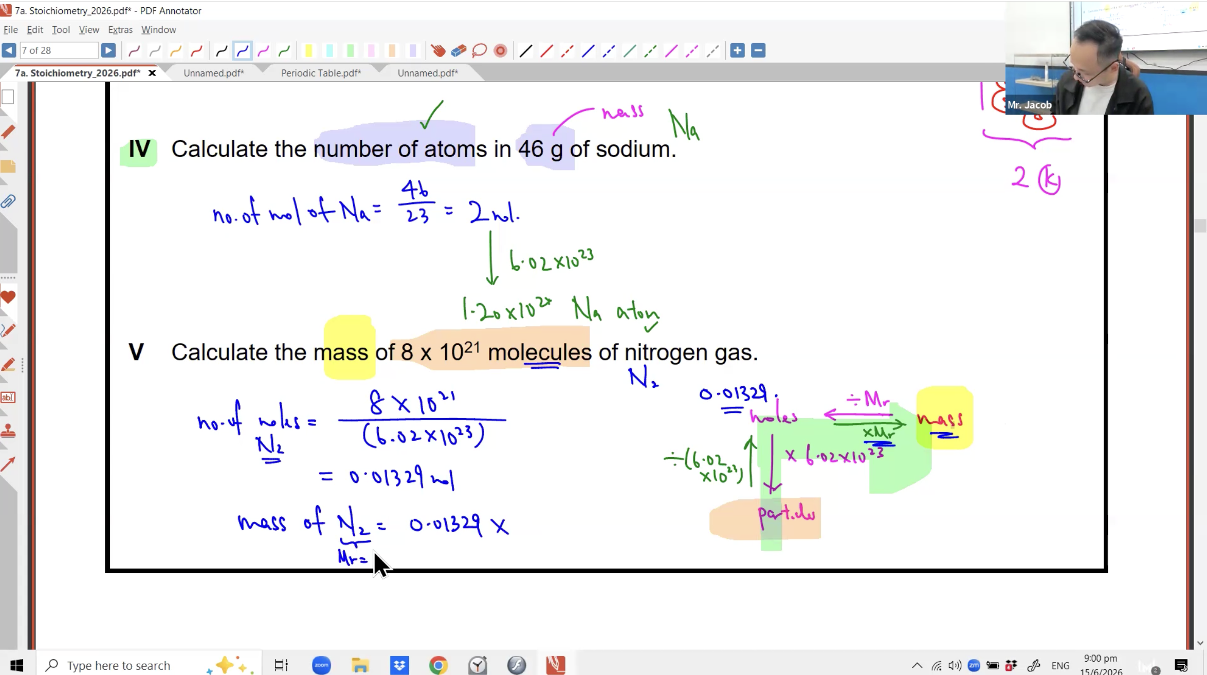The height and width of the screenshot is (675, 1207).
Task: Select the green dashed line tool
Action: (650, 50)
